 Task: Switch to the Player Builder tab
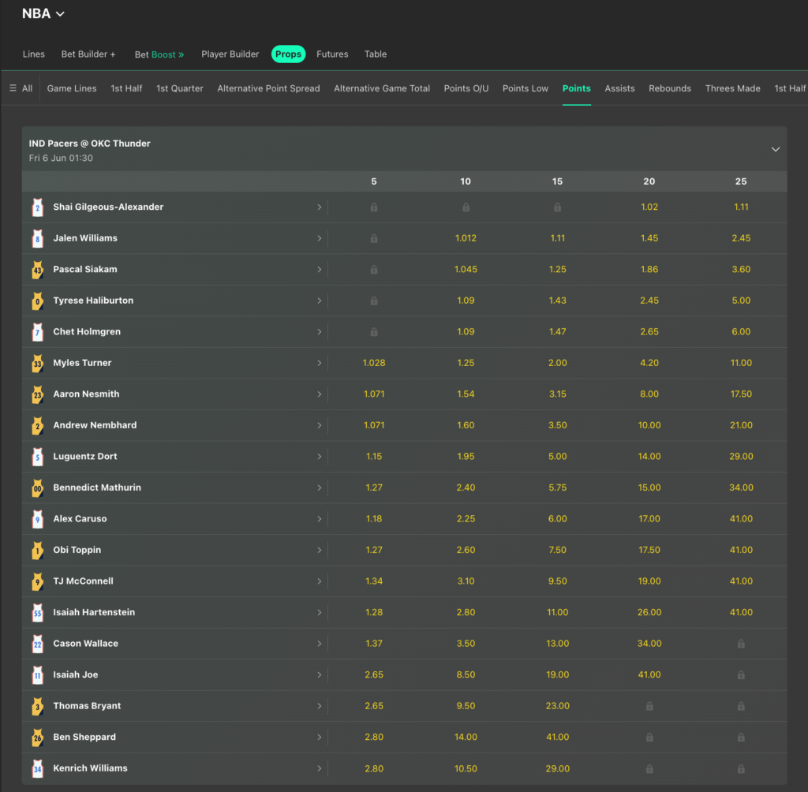(x=230, y=54)
